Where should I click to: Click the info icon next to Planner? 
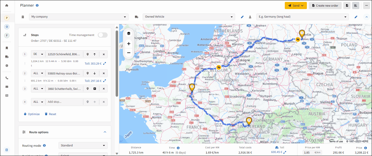coord(37,5)
